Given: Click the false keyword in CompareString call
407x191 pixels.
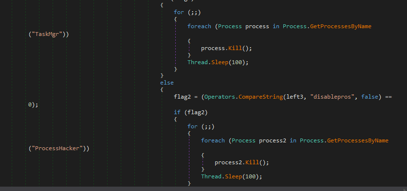Looking at the screenshot, I should (370, 97).
